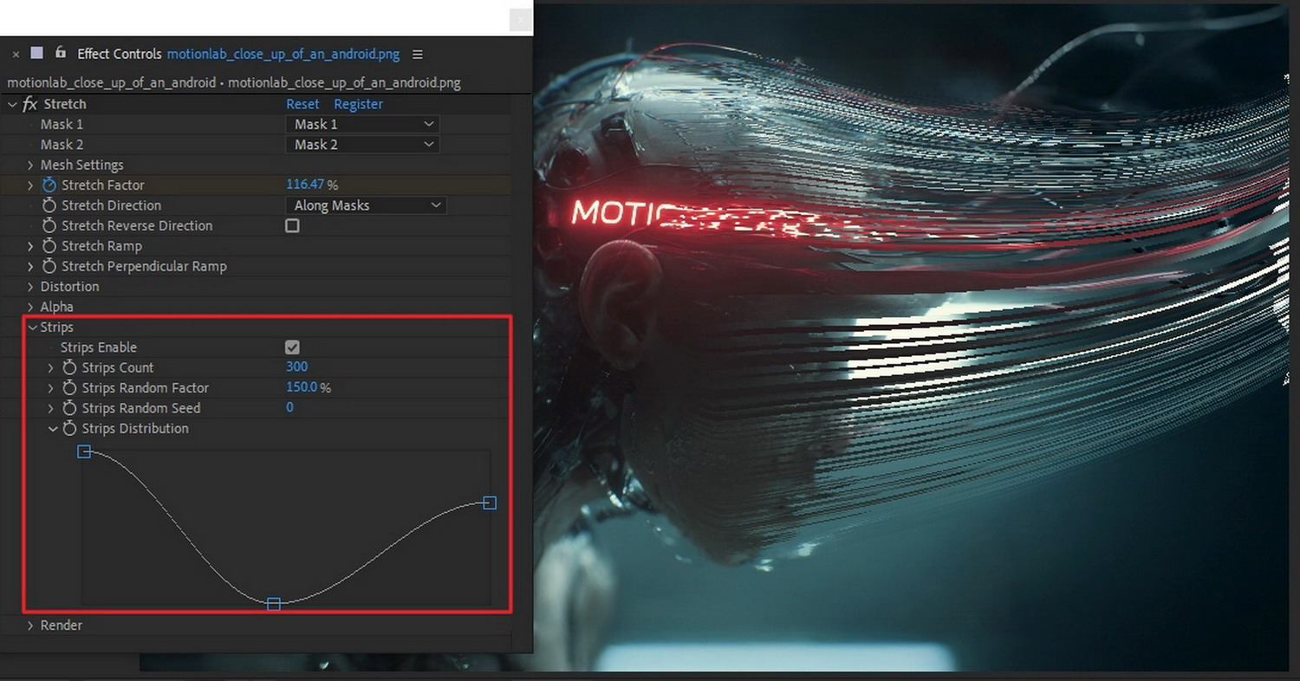Select the Effect Controls tab title

coord(120,54)
